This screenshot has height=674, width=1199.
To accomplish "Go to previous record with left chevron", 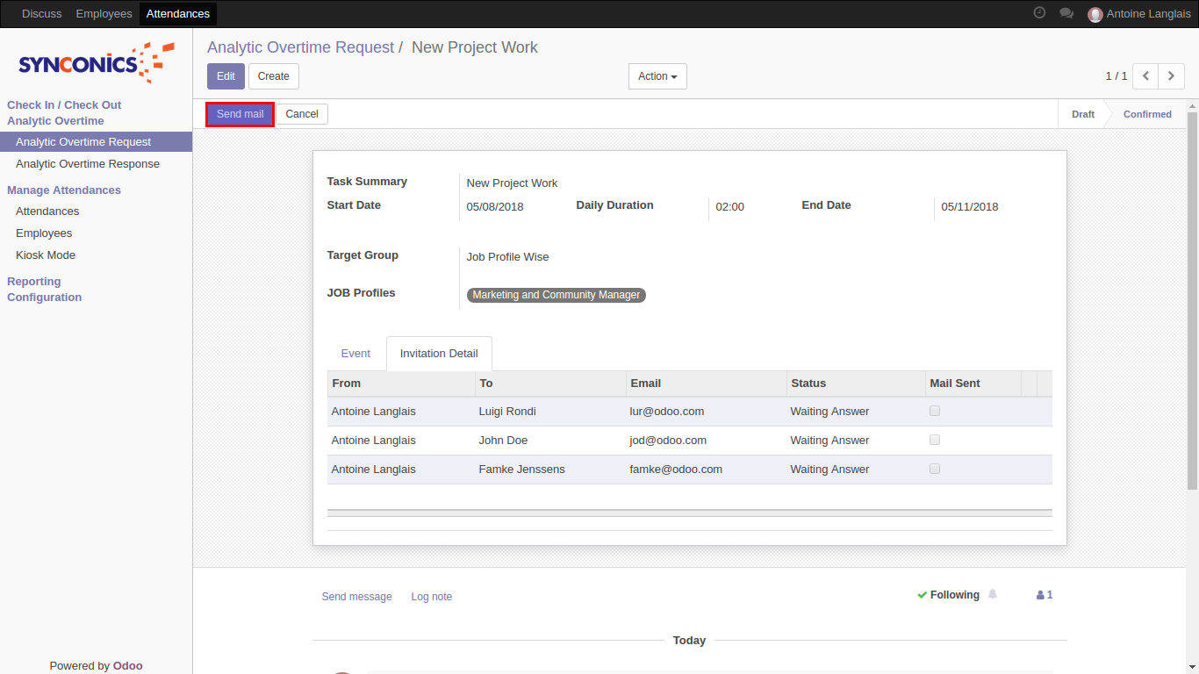I will point(1145,76).
